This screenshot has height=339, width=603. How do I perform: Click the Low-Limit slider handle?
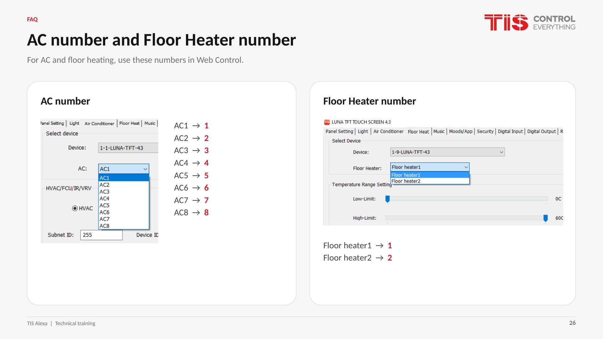coord(388,199)
